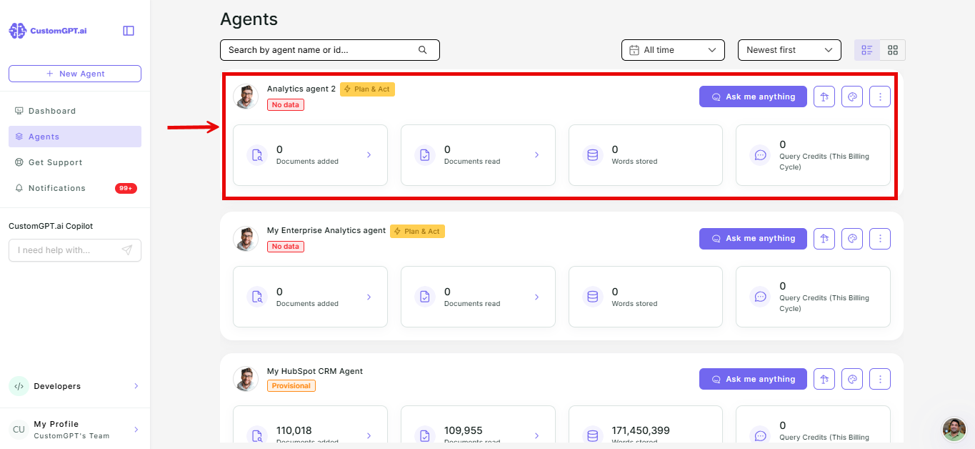This screenshot has height=449, width=975.
Task: Focus the search by agent name field
Action: (330, 50)
